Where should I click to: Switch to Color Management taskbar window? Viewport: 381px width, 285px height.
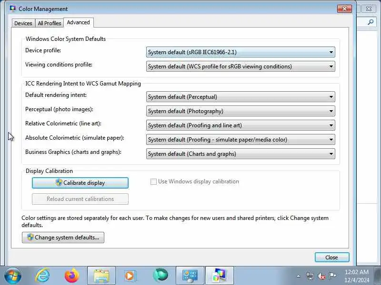click(220, 275)
